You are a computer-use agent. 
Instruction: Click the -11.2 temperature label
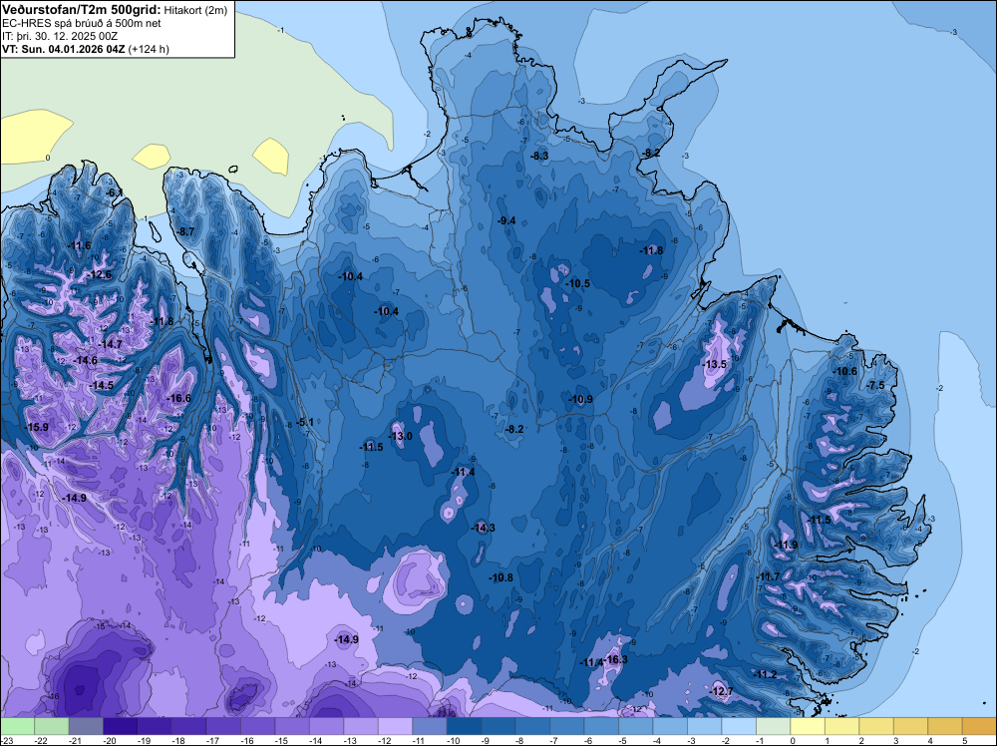point(765,674)
